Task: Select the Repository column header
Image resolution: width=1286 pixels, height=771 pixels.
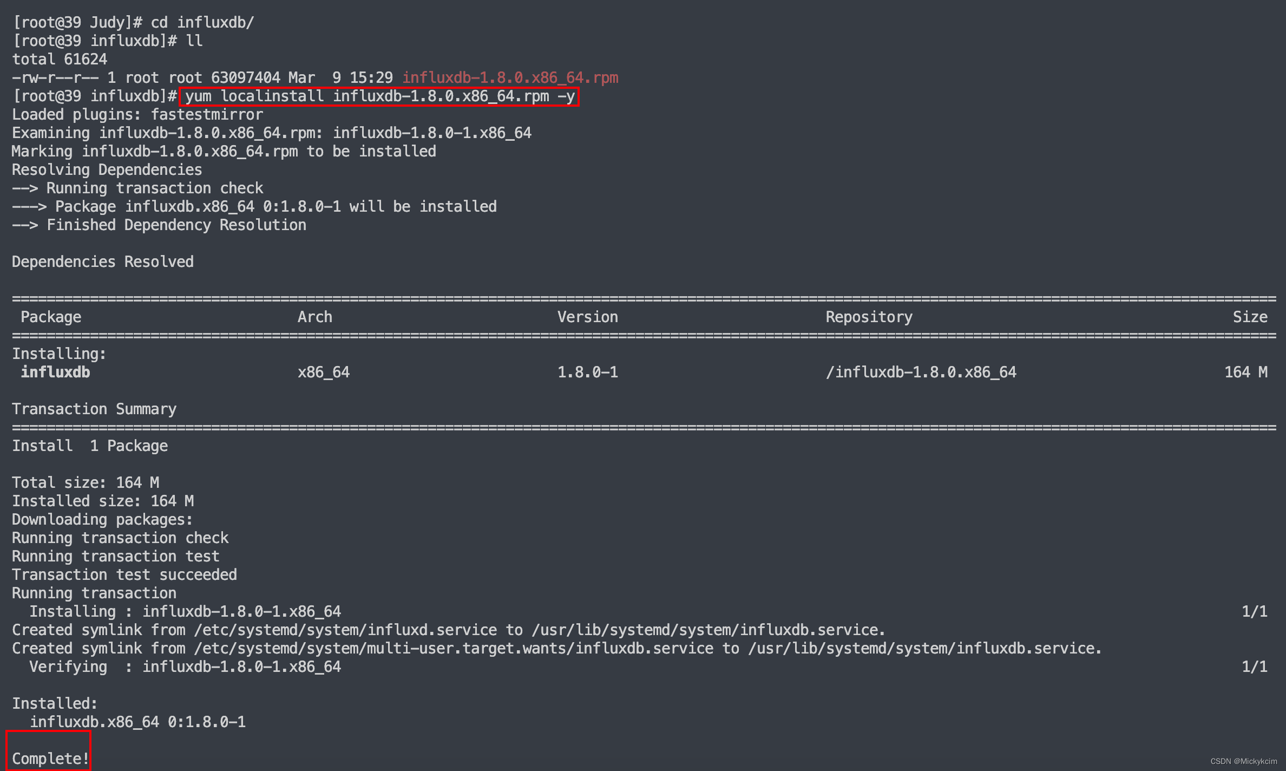Action: (x=868, y=316)
